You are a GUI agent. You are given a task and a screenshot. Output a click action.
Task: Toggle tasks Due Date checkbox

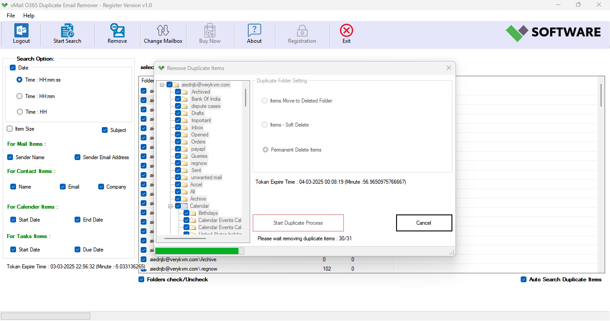pos(78,250)
